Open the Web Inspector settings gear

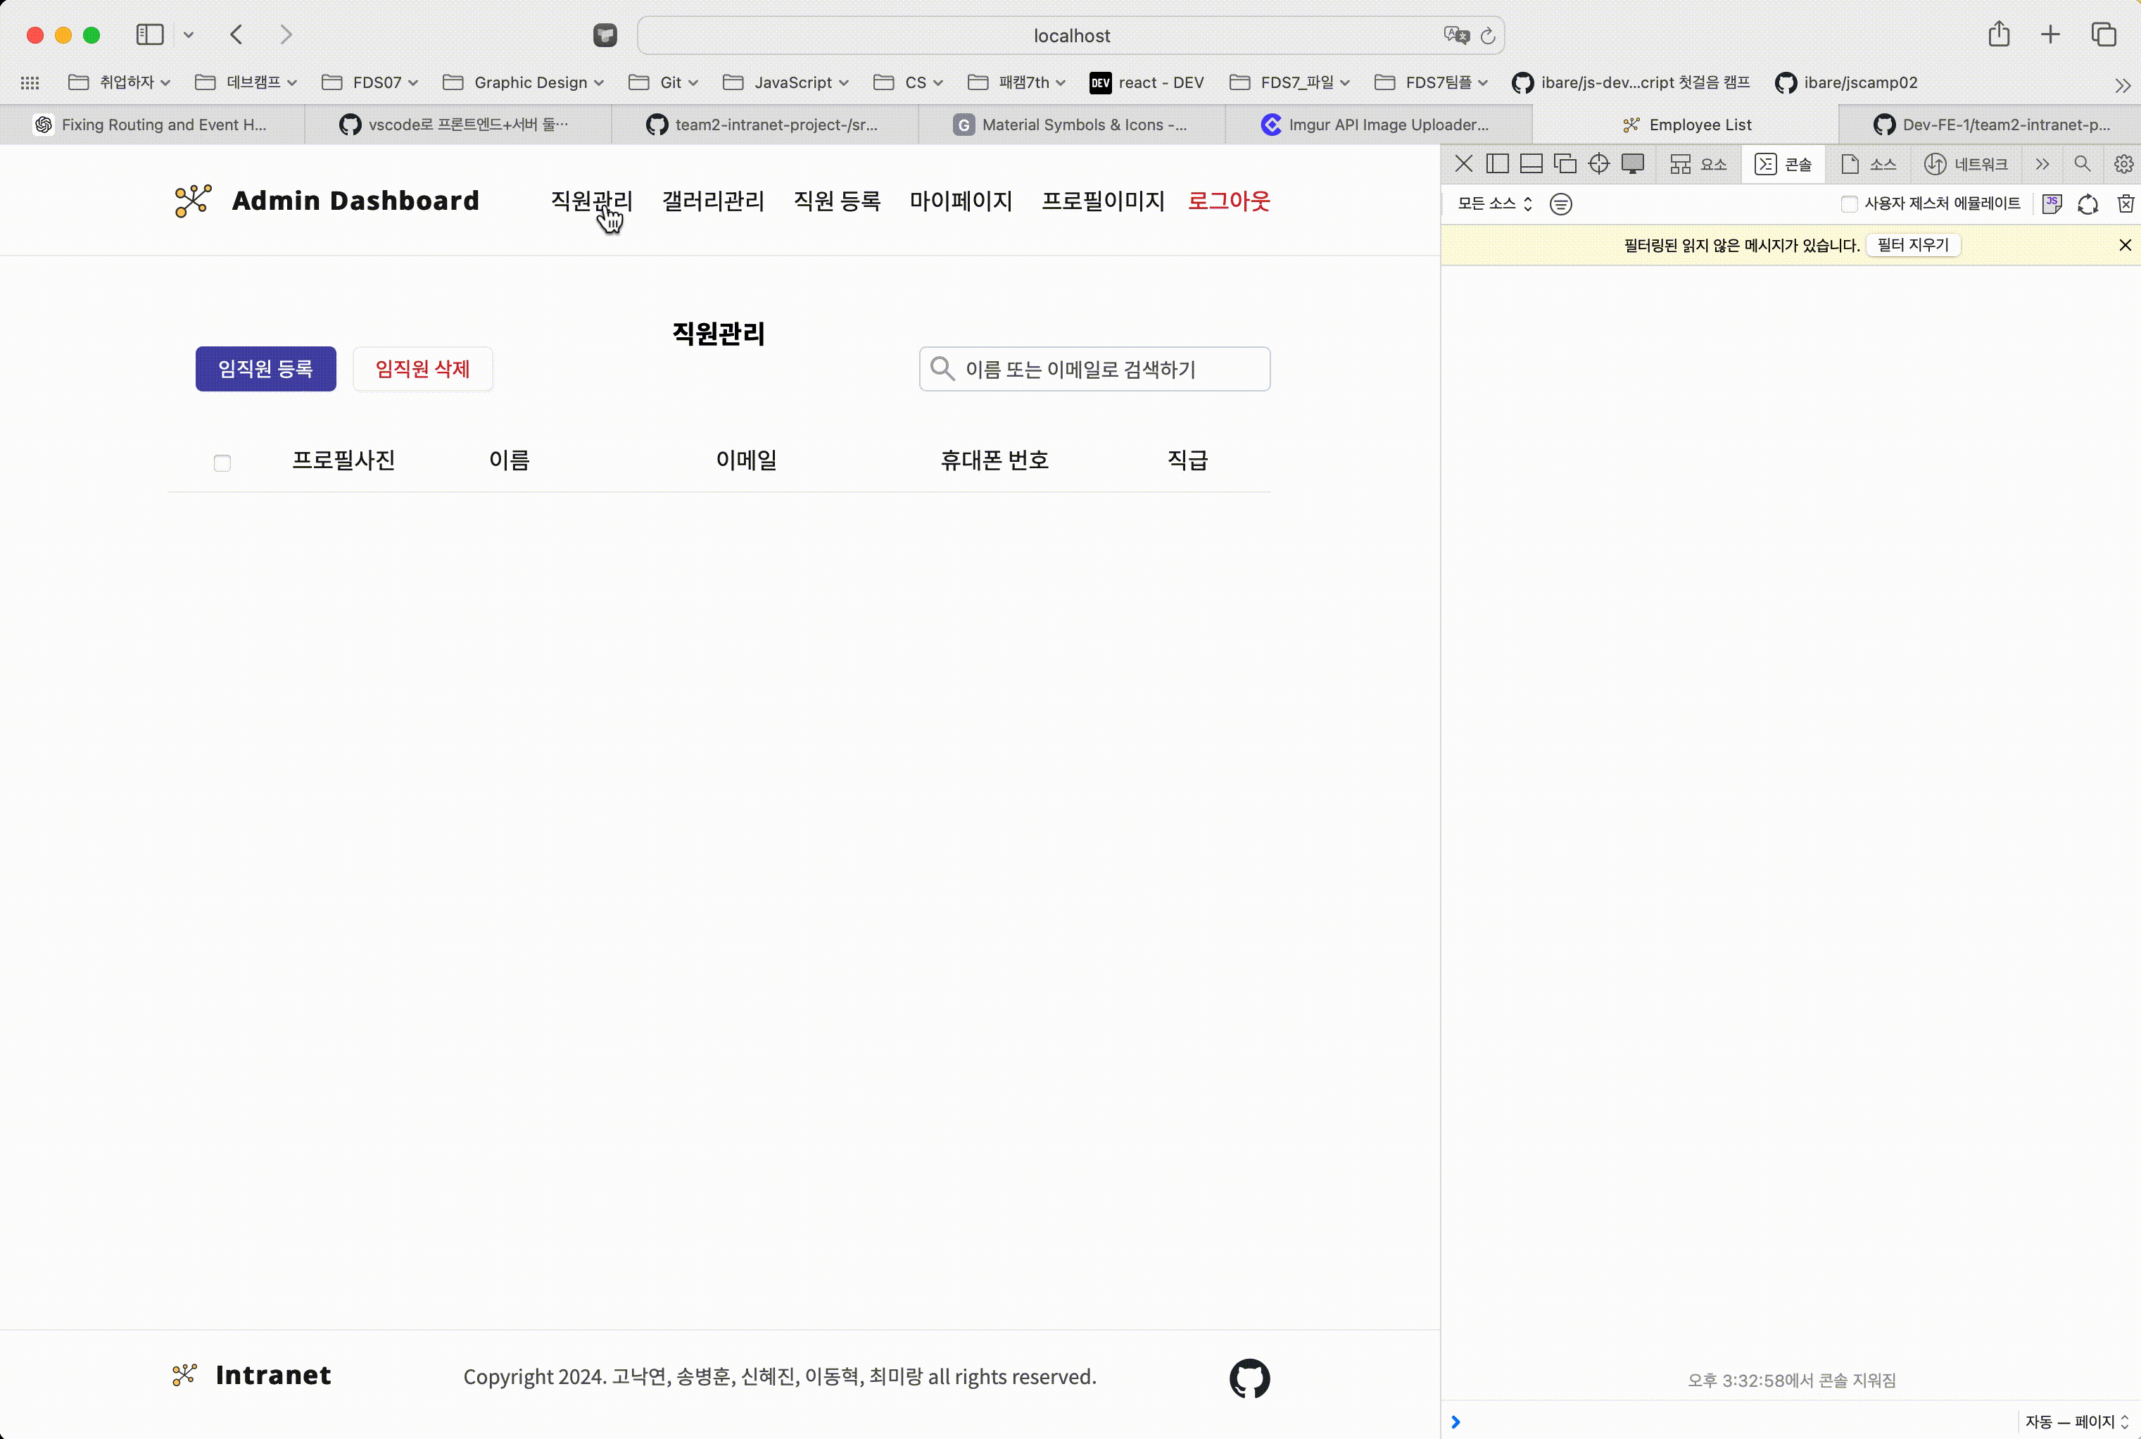(x=2123, y=164)
